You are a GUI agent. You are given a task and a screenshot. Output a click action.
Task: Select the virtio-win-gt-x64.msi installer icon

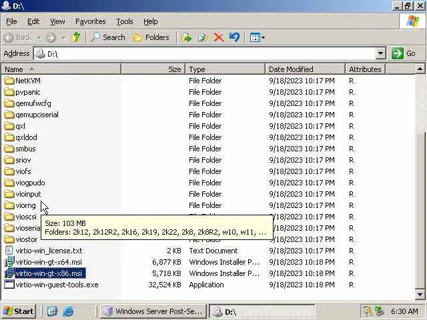[x=9, y=262]
